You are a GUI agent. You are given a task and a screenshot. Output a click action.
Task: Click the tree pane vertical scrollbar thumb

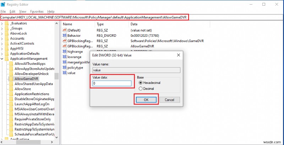(x=57, y=76)
